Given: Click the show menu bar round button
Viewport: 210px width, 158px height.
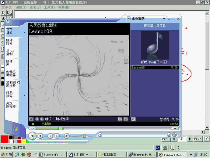Looking at the screenshot, I should tap(7, 21).
